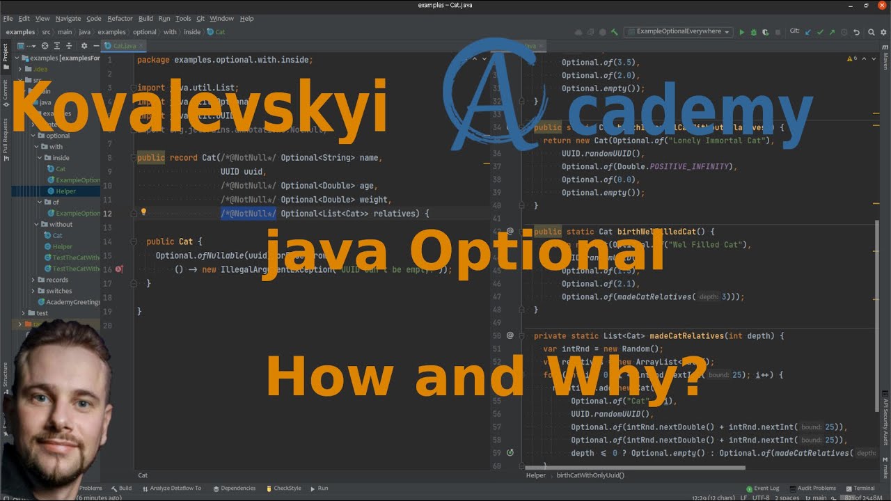891x501 pixels.
Task: Open the Tools menu
Action: (x=183, y=19)
